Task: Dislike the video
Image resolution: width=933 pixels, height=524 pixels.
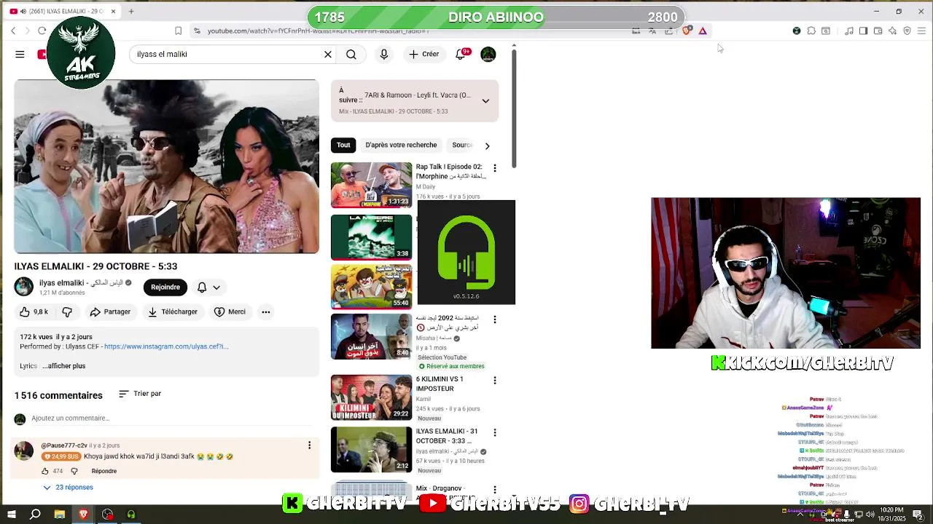Action: [x=67, y=311]
